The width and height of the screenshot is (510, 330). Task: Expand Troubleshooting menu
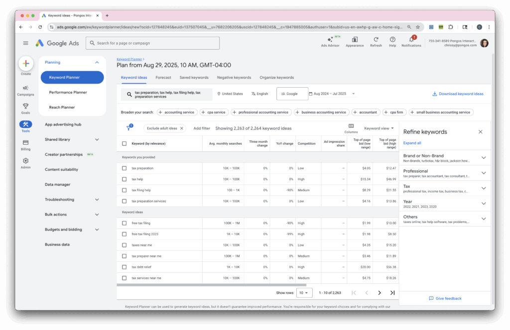(97, 200)
